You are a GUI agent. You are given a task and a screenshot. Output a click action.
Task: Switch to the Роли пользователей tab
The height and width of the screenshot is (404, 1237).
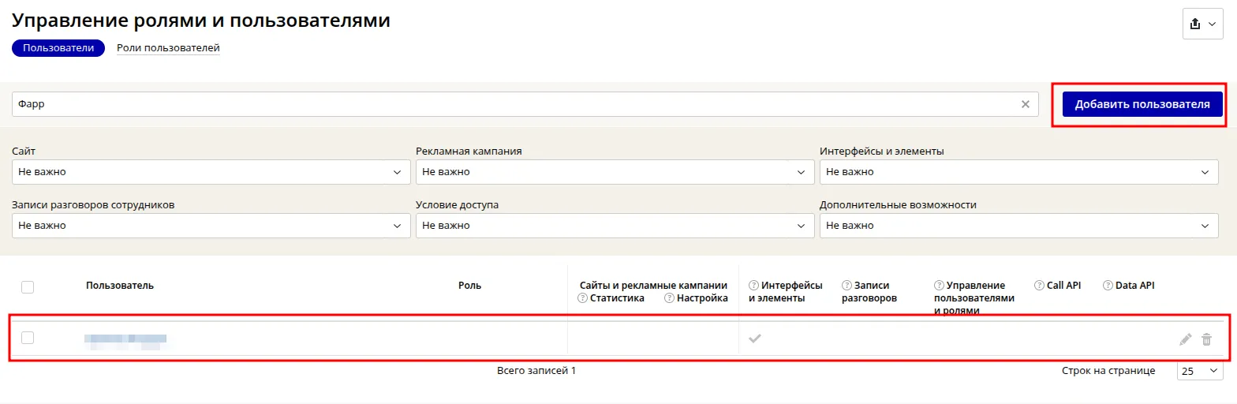pos(168,48)
